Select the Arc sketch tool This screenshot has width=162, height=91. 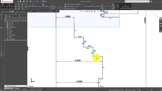click(19, 7)
